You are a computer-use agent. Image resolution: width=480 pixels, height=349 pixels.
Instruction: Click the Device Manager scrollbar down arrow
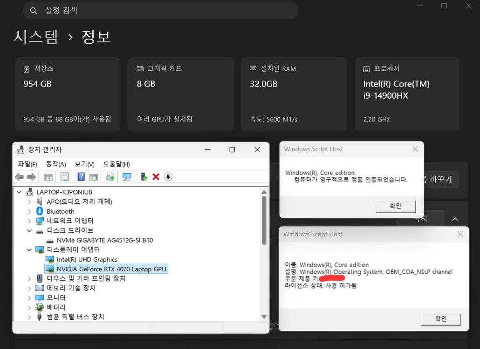pyautogui.click(x=264, y=317)
